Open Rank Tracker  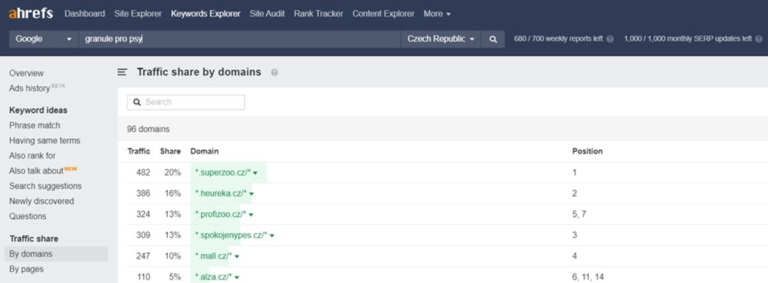pyautogui.click(x=318, y=13)
